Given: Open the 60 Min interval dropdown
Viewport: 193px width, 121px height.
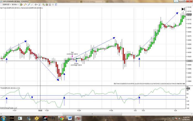Looking at the screenshot, I should pyautogui.click(x=15, y=5).
